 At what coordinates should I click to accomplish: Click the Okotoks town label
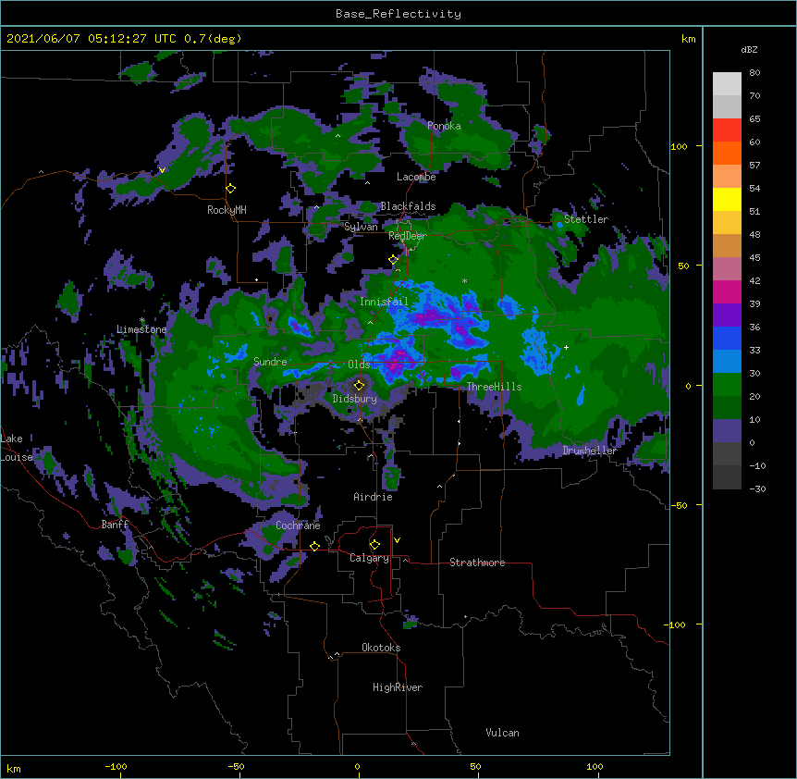coord(381,648)
